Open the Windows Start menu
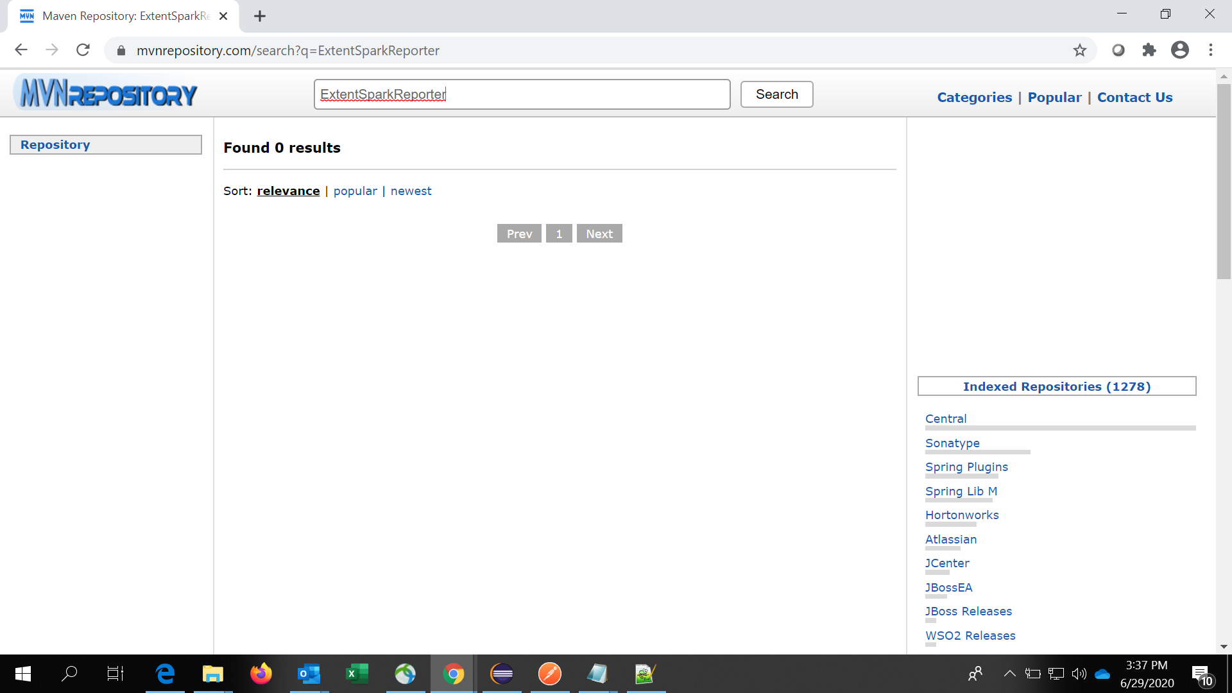Screen dimensions: 1232x693 (x=22, y=674)
